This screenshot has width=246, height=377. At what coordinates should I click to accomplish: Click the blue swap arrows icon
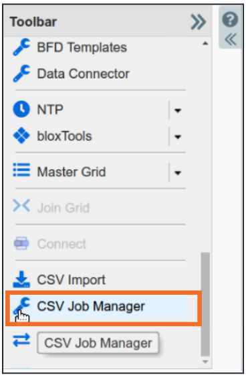pos(21,340)
